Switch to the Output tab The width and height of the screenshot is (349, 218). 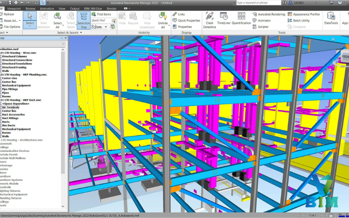click(x=75, y=8)
